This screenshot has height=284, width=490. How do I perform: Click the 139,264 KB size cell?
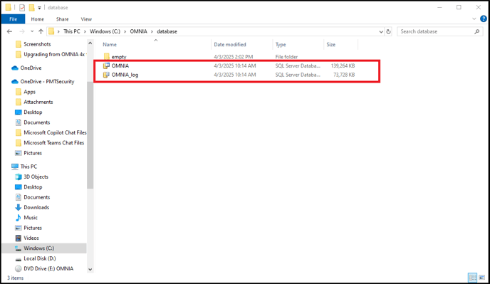click(x=343, y=66)
